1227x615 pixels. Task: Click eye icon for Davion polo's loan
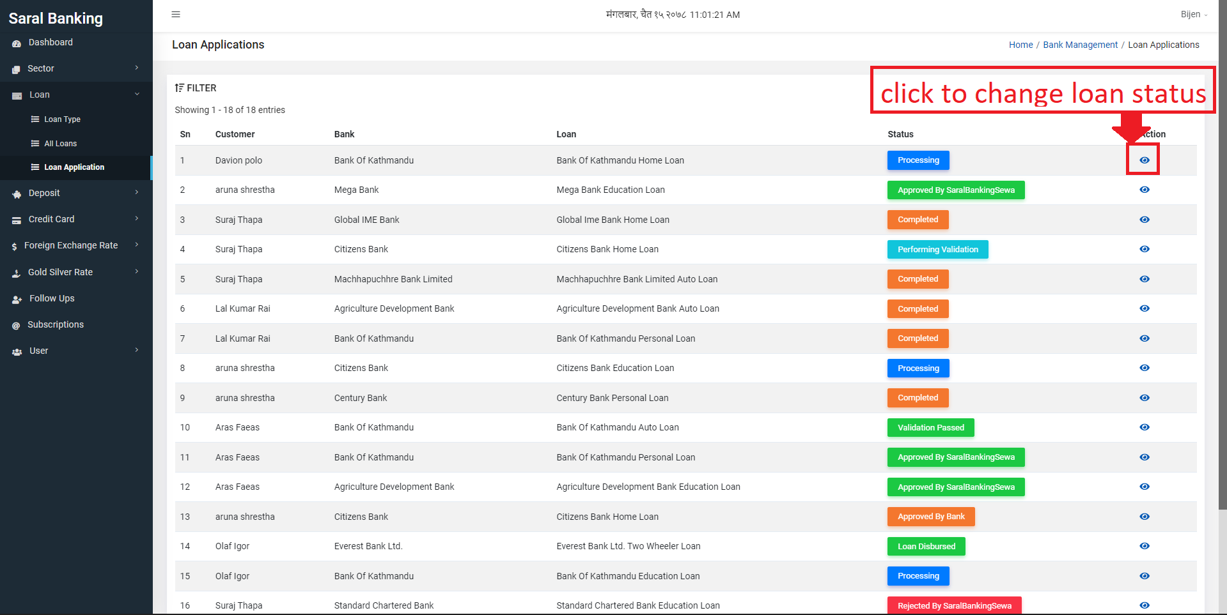click(1145, 160)
